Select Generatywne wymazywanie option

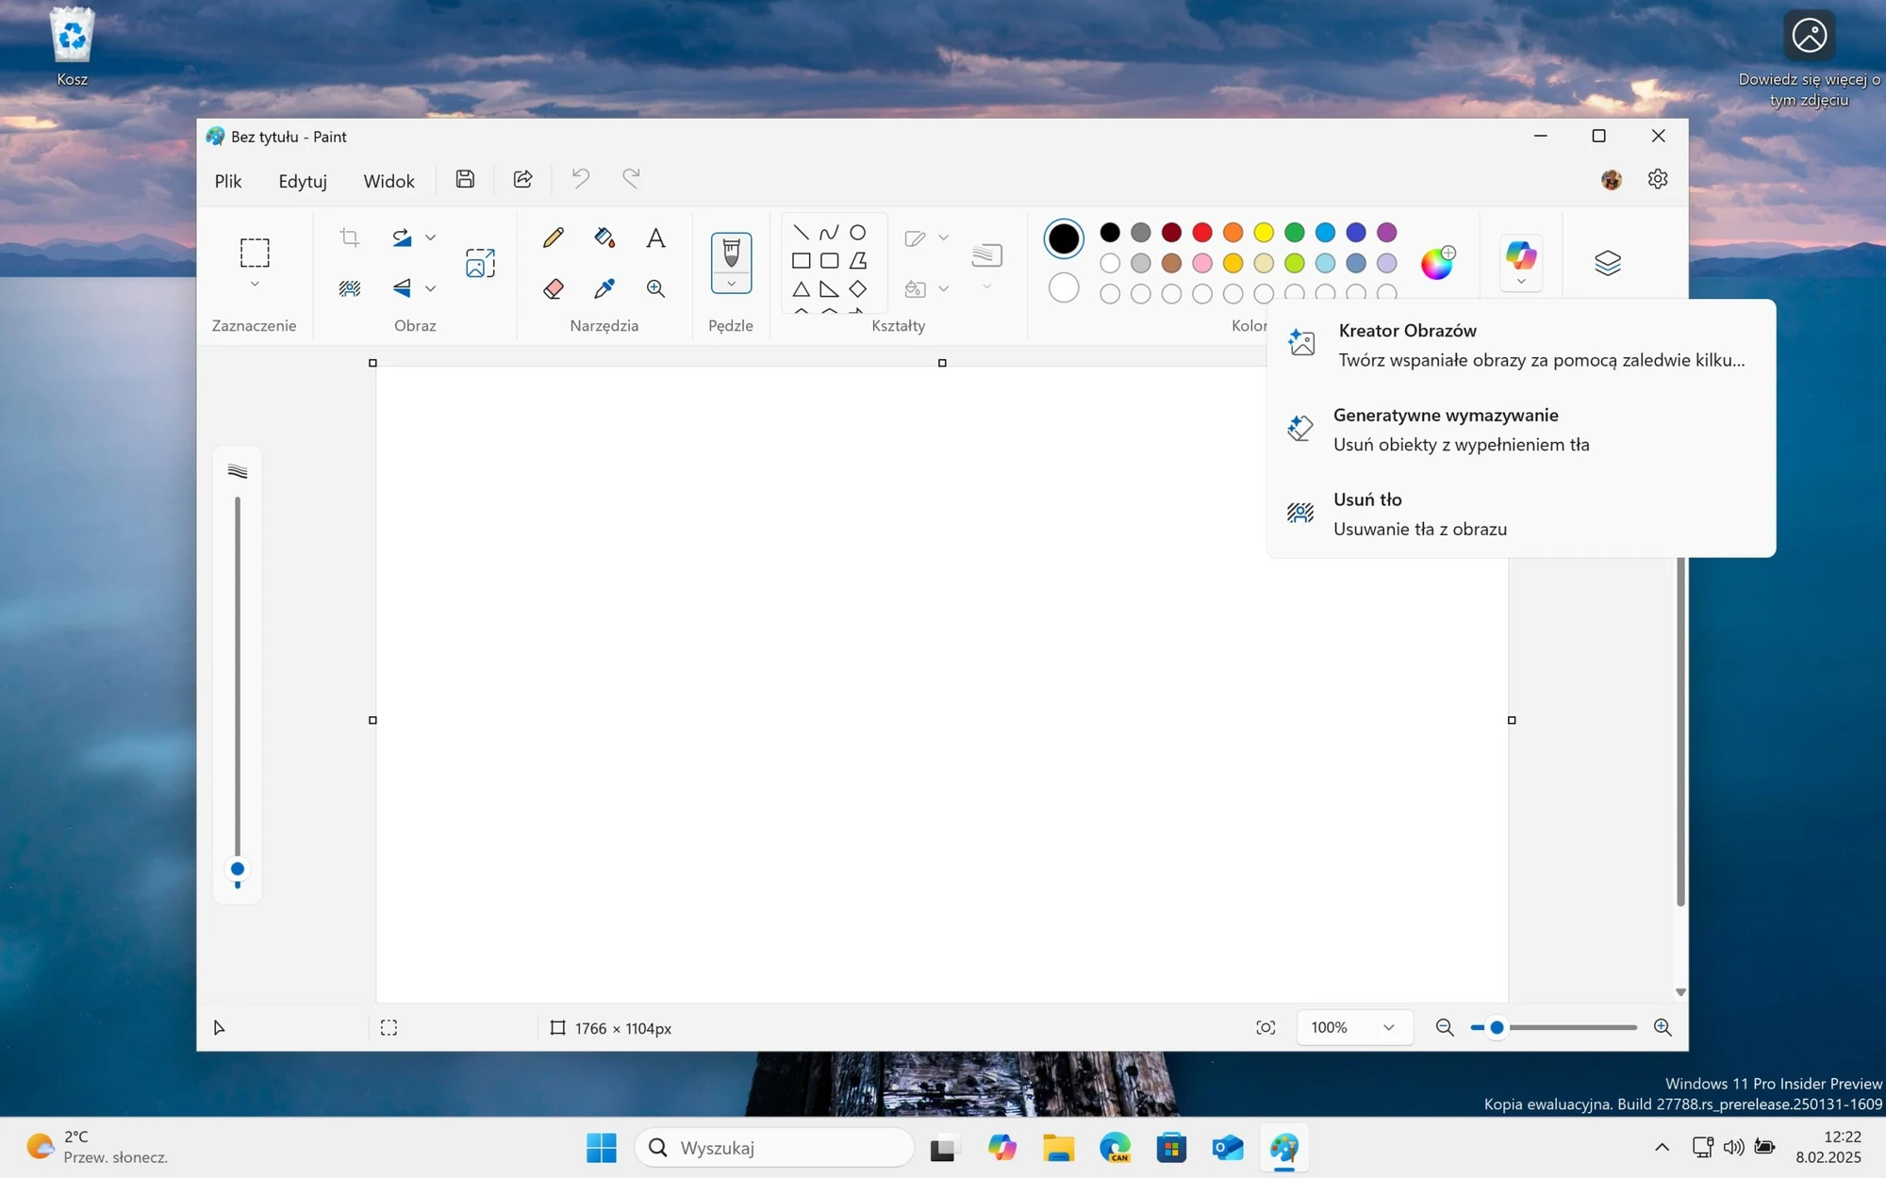[1521, 430]
